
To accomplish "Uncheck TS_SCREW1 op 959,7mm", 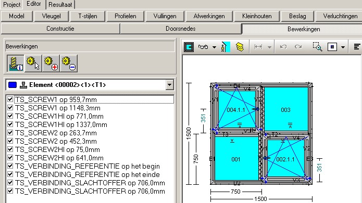I will pos(10,99).
